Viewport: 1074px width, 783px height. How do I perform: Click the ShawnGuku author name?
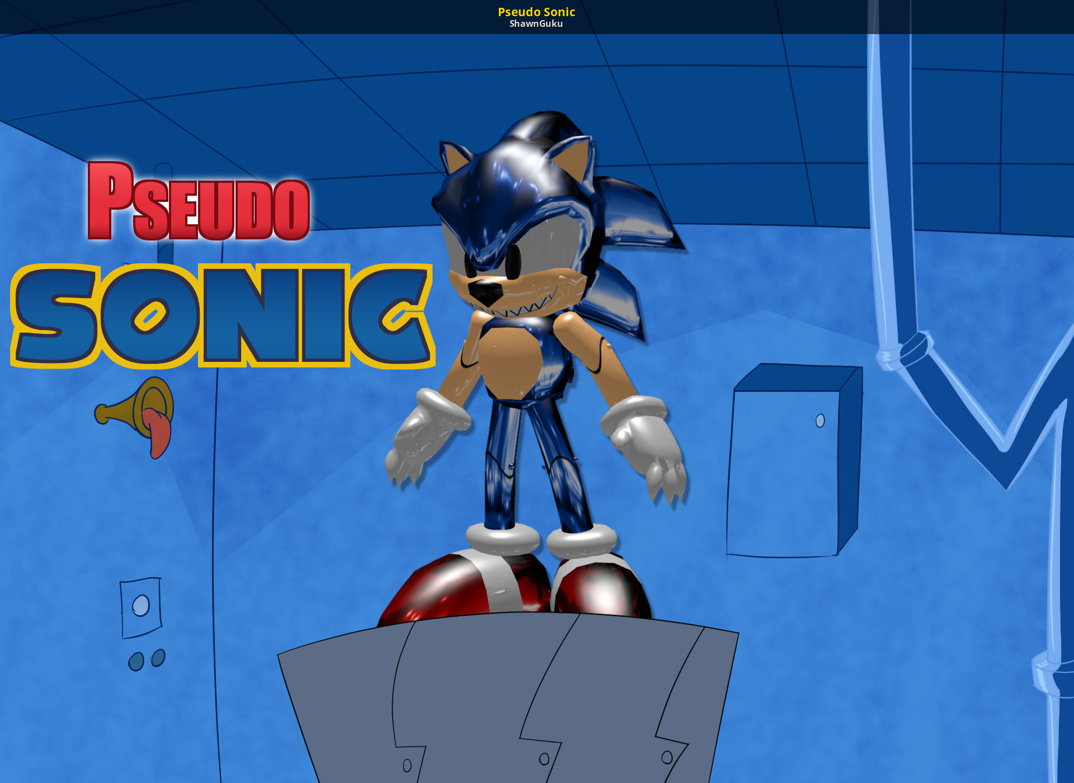point(536,24)
